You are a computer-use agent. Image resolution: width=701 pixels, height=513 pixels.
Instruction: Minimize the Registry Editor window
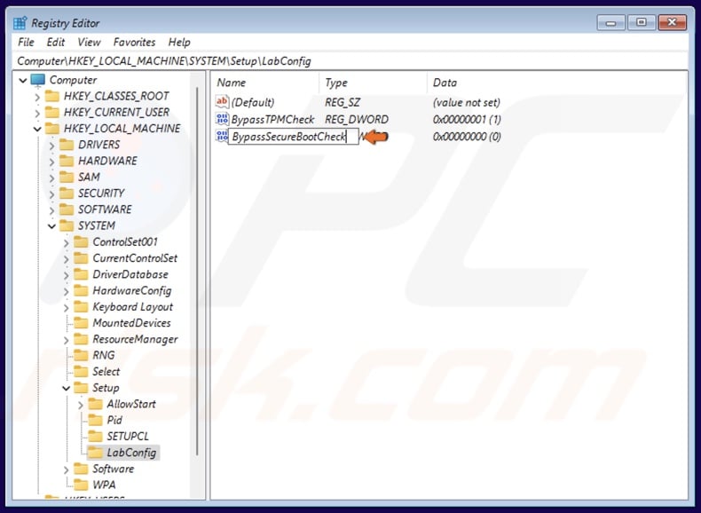click(x=611, y=22)
